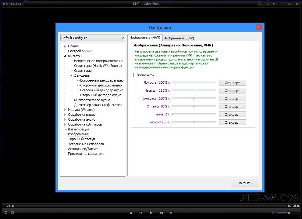Select Настройки DVD in the tree
Screen dimensions: 302x219
tap(80, 51)
